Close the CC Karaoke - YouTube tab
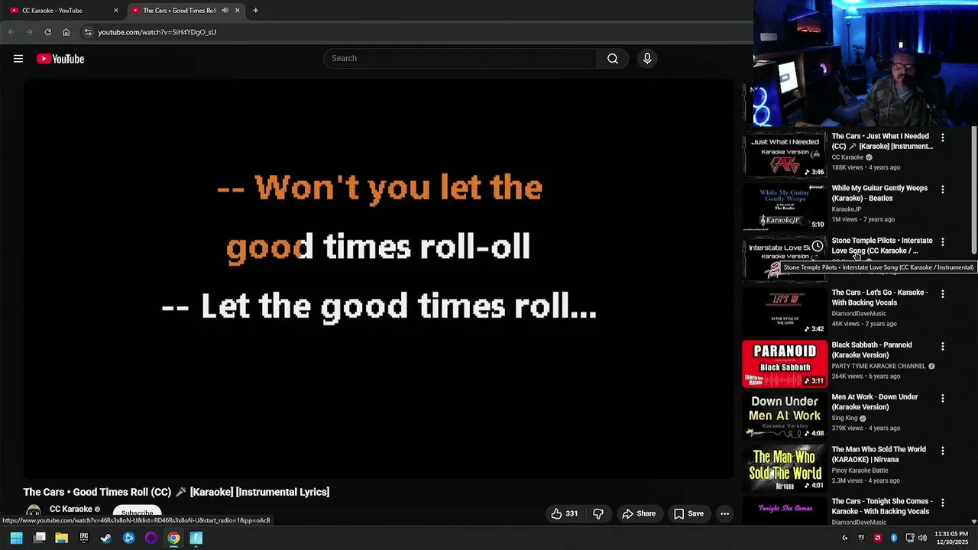The height and width of the screenshot is (550, 978). click(116, 11)
